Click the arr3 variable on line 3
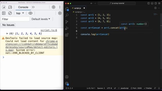Image resolution: width=162 pixels, height=91 pixels. 91,21
